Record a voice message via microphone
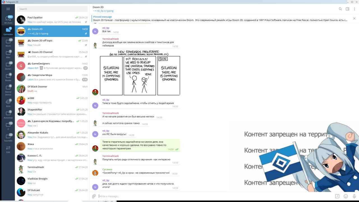Image resolution: width=359 pixels, height=202 pixels. click(354, 196)
